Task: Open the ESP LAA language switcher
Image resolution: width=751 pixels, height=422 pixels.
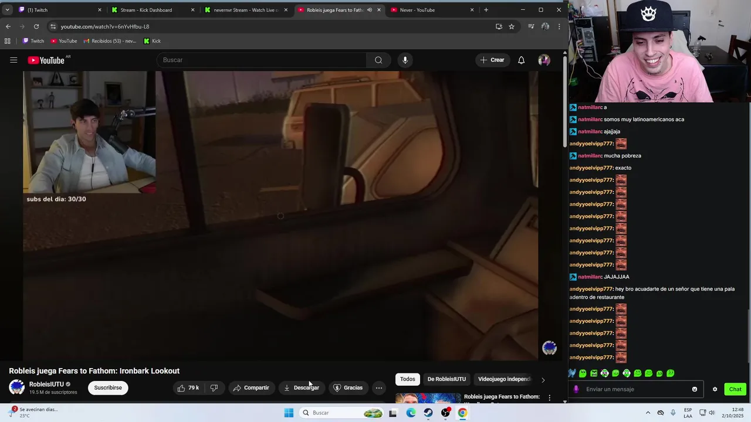Action: pos(688,413)
